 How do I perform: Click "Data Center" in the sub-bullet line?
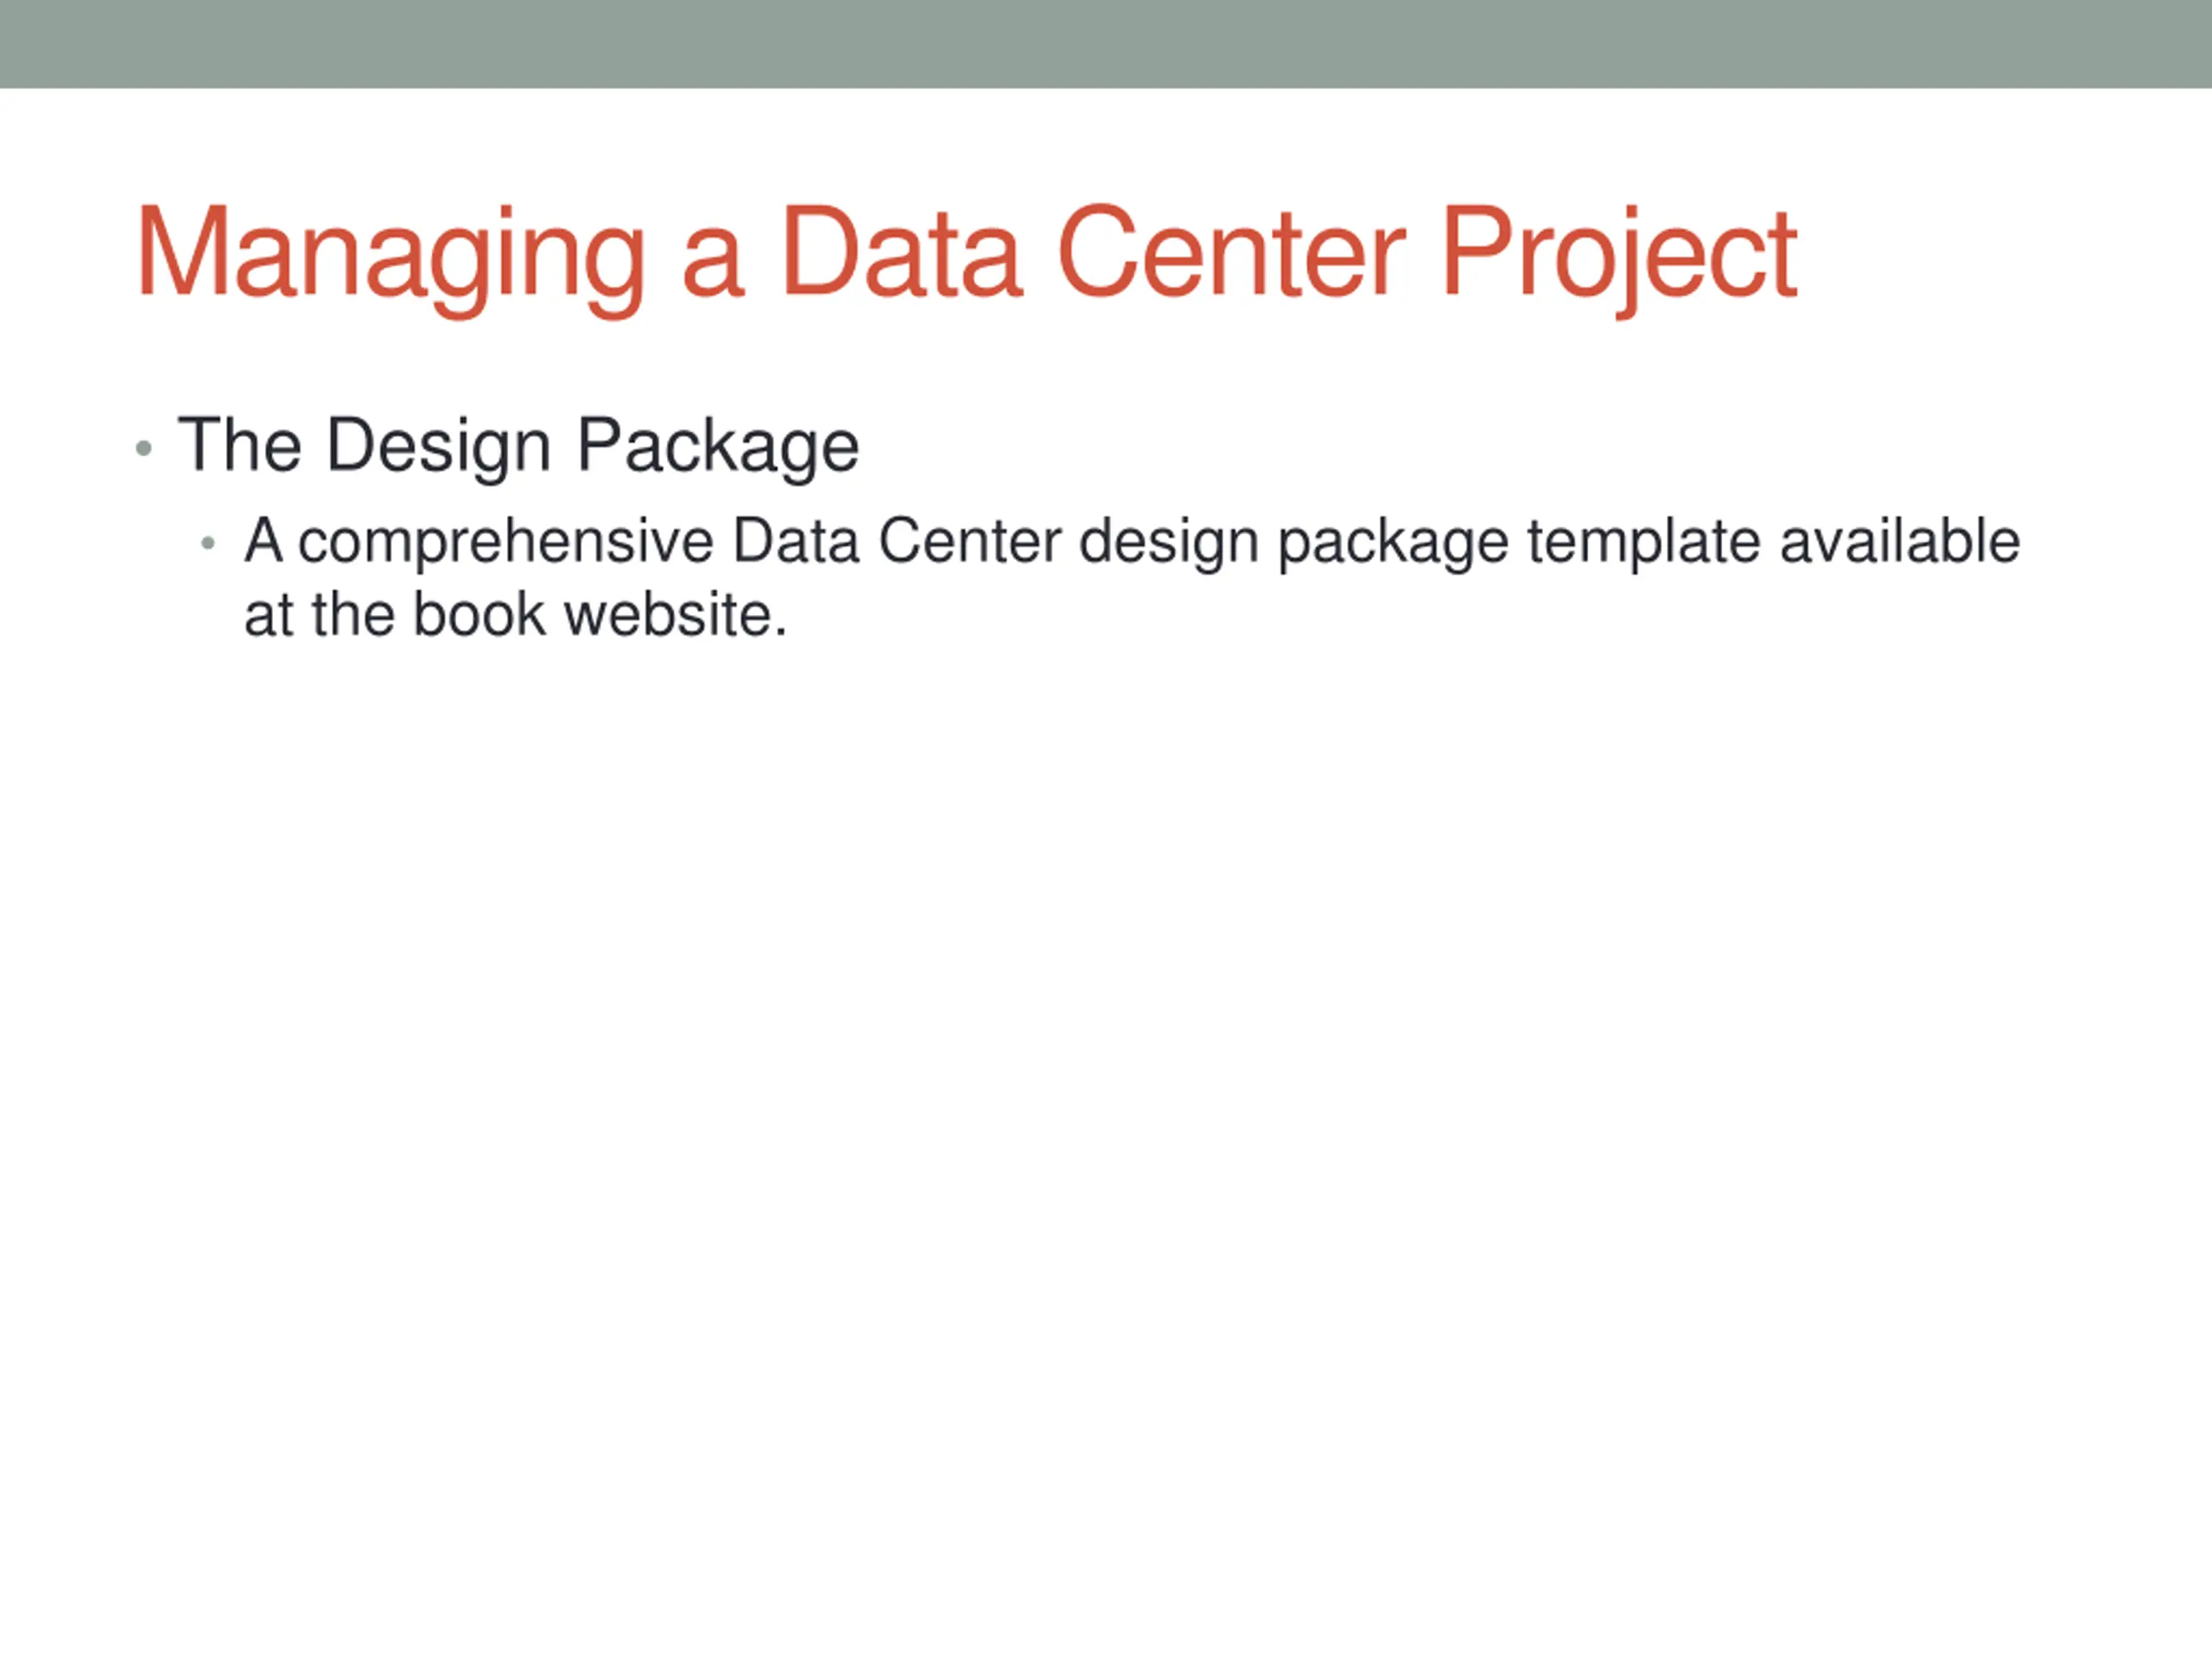pos(896,542)
